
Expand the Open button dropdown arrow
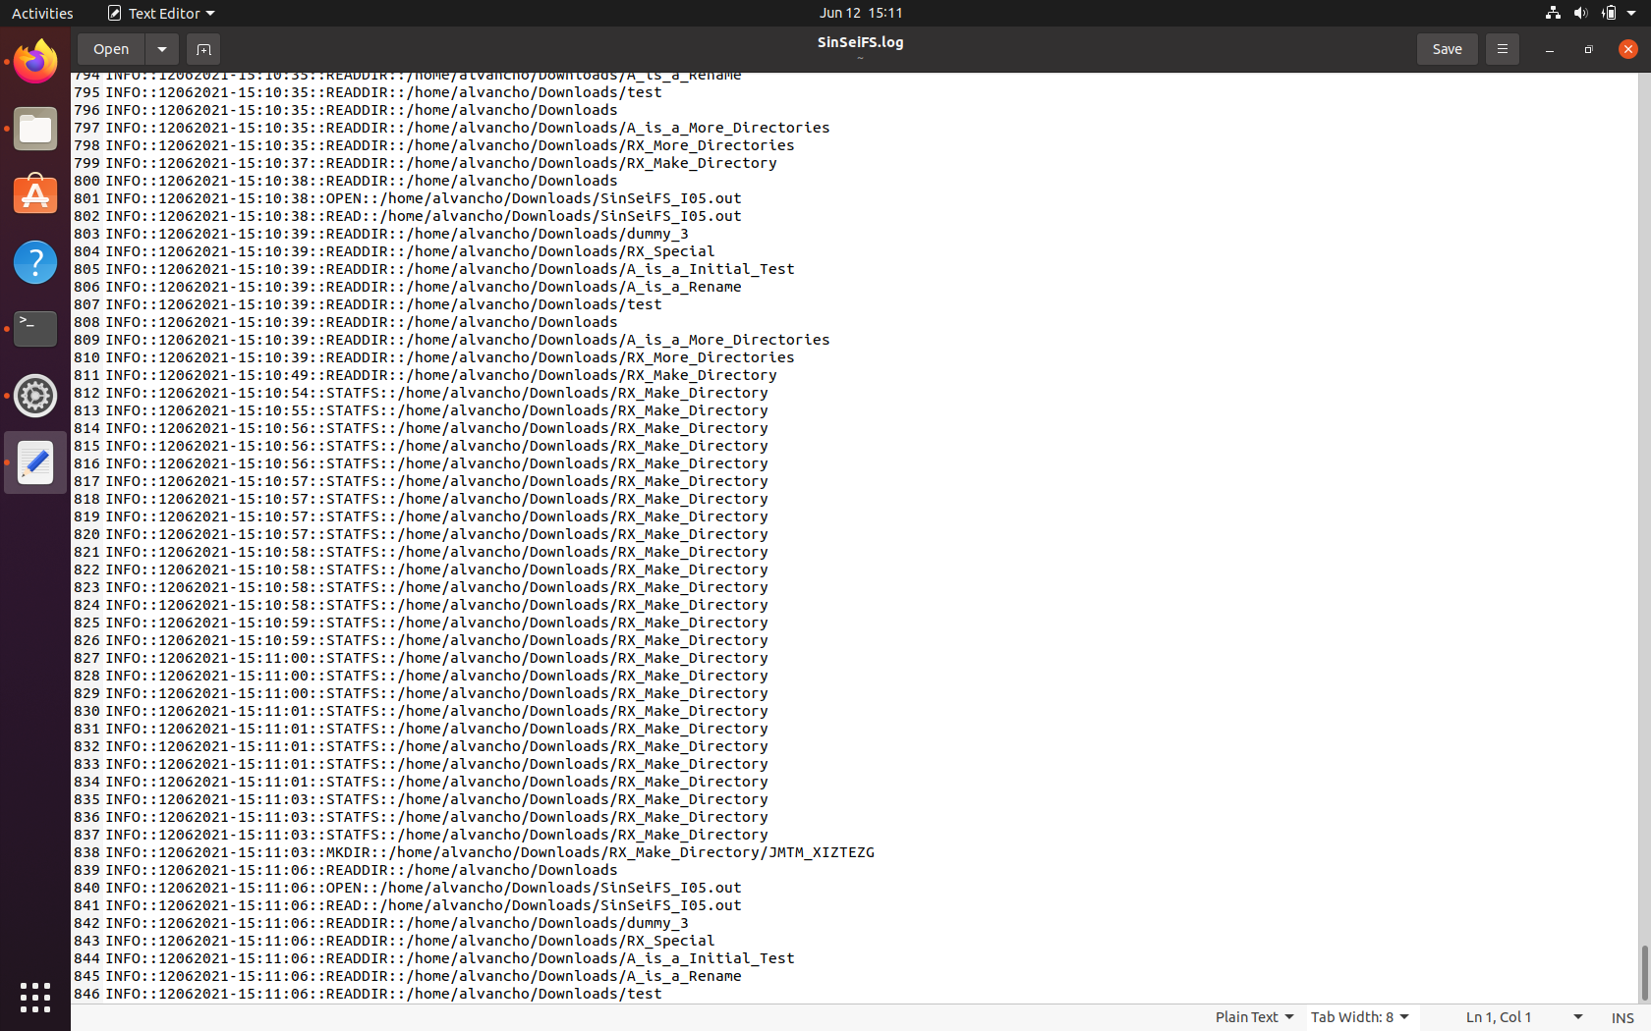coord(162,48)
